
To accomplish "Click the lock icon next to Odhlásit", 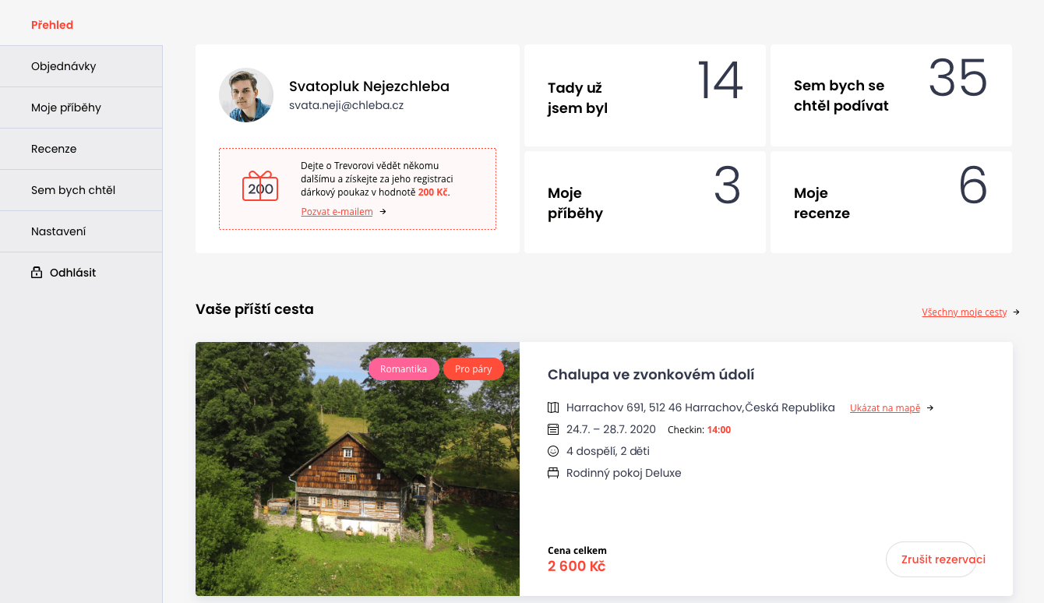I will 36,273.
